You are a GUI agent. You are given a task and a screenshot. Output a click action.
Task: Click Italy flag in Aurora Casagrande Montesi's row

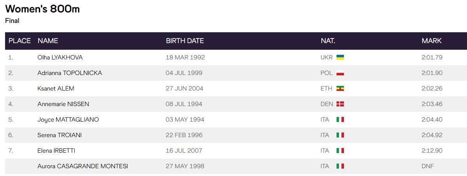coord(340,166)
